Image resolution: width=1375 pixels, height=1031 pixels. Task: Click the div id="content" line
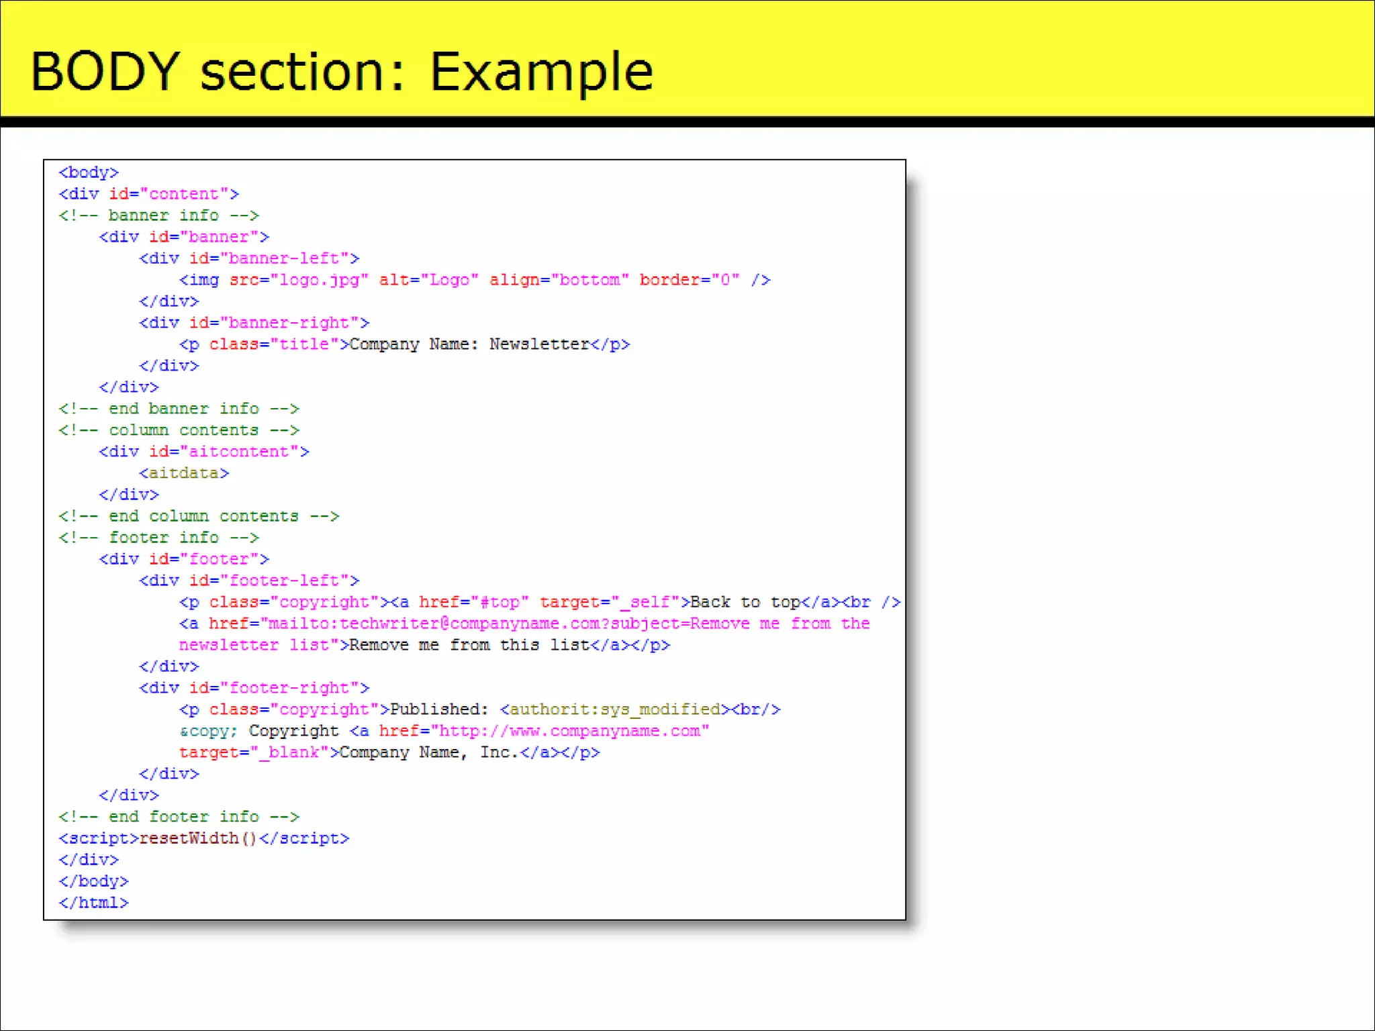(148, 194)
